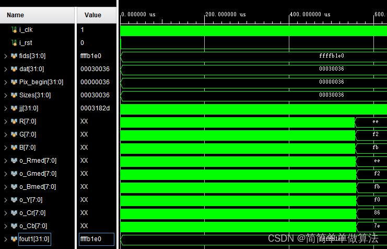This screenshot has width=387, height=249.
Task: Click the fb value in B waveform
Action: tap(376, 148)
